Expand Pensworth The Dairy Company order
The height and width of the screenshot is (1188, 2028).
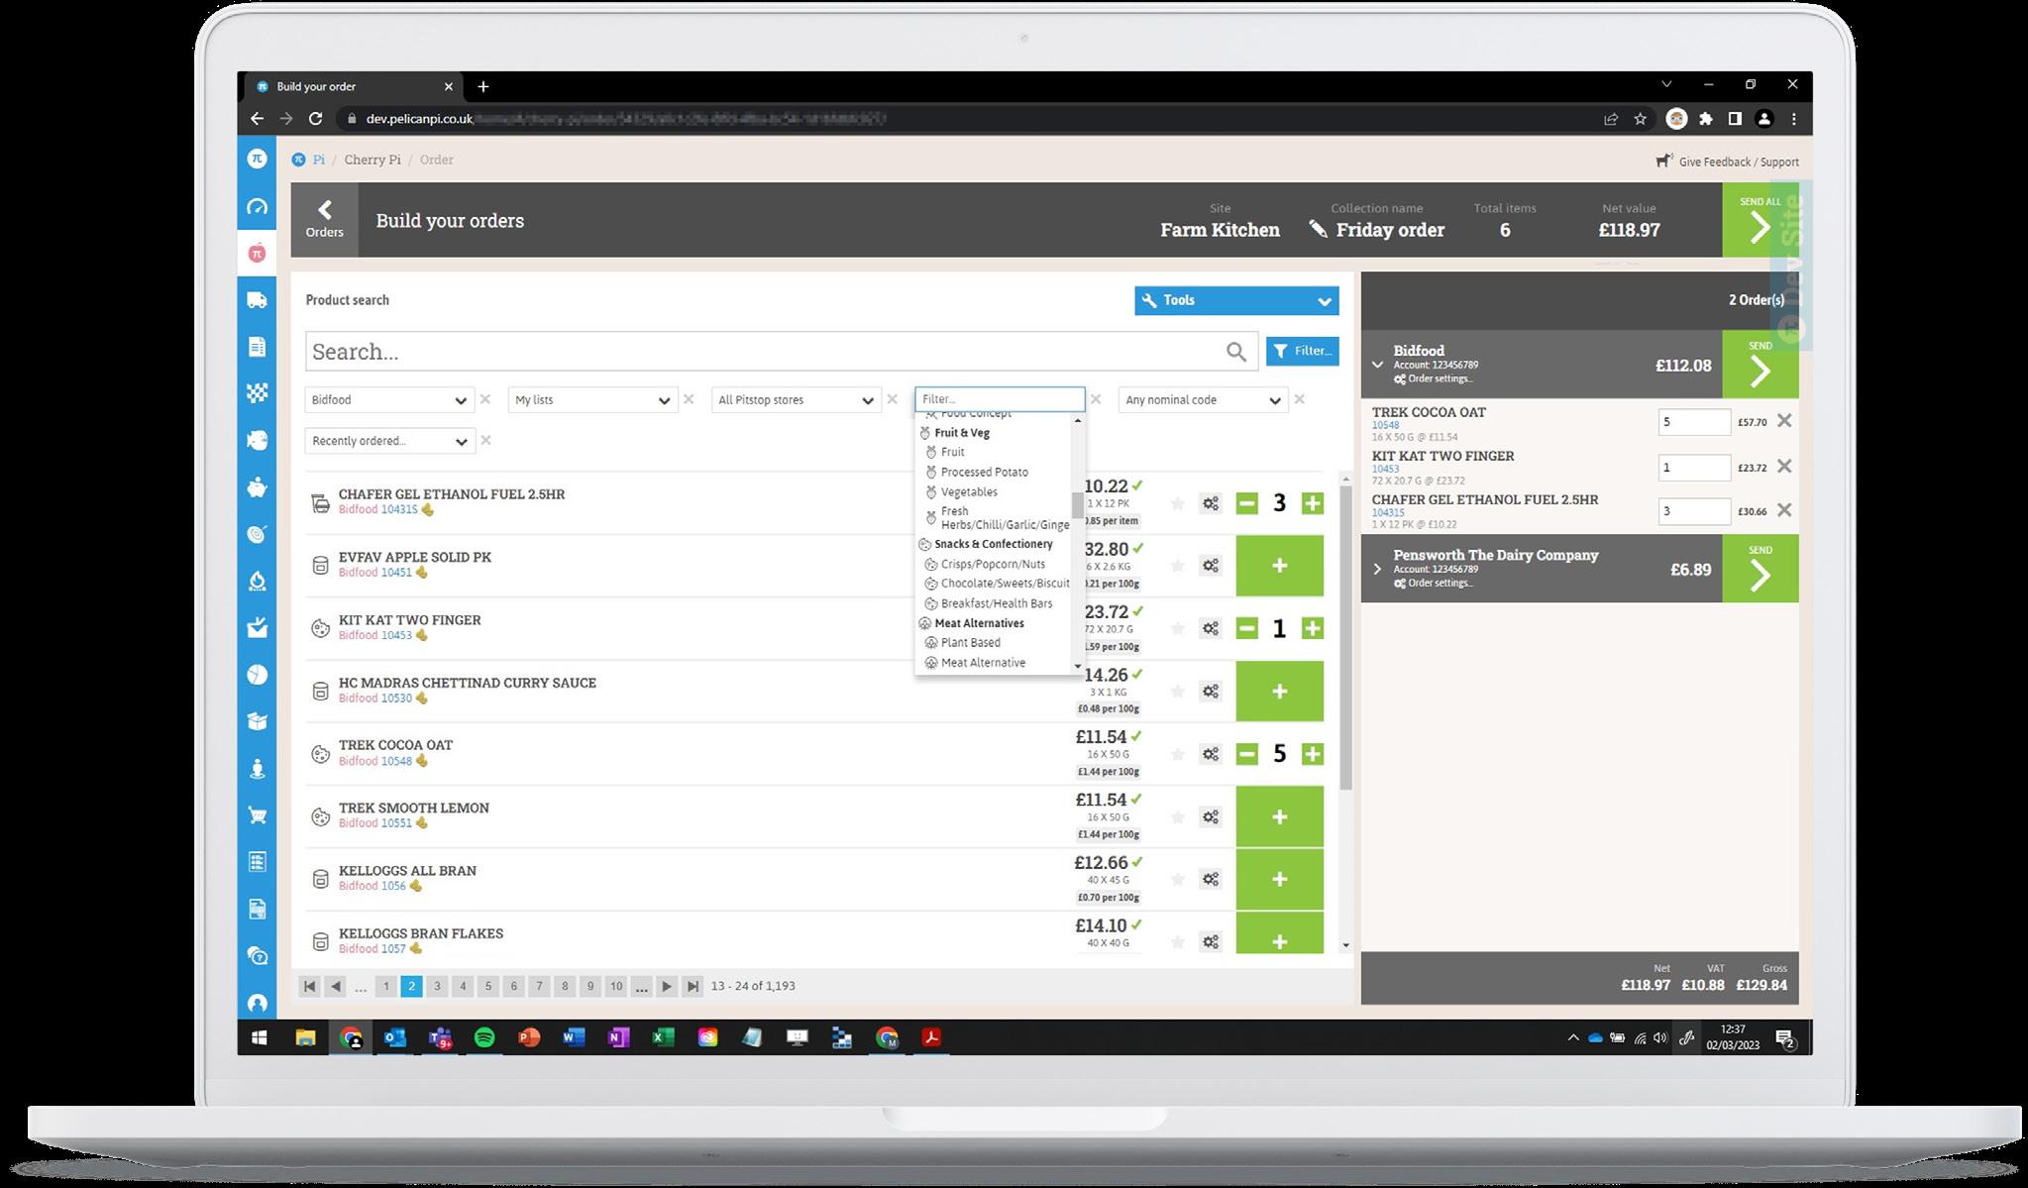(1377, 569)
